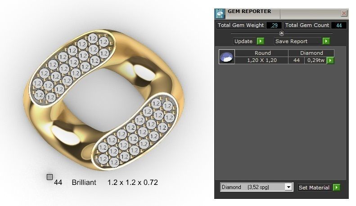
Task: Click the Diamond column header
Action: pos(311,53)
